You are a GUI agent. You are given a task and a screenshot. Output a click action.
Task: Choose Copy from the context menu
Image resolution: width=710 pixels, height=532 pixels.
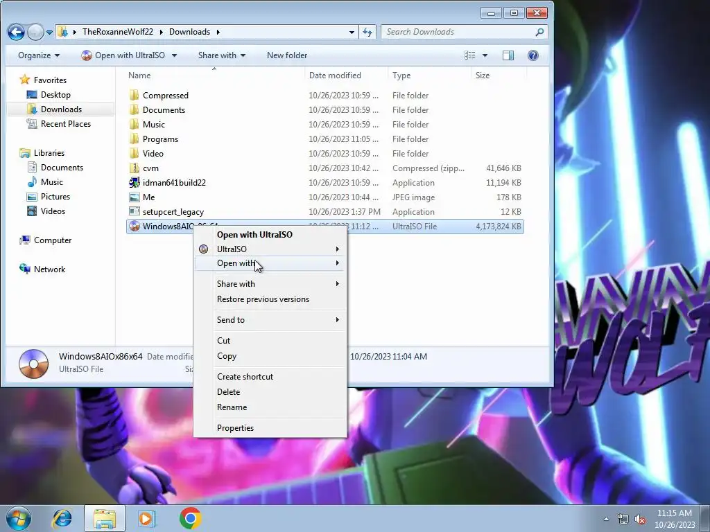(x=270, y=356)
